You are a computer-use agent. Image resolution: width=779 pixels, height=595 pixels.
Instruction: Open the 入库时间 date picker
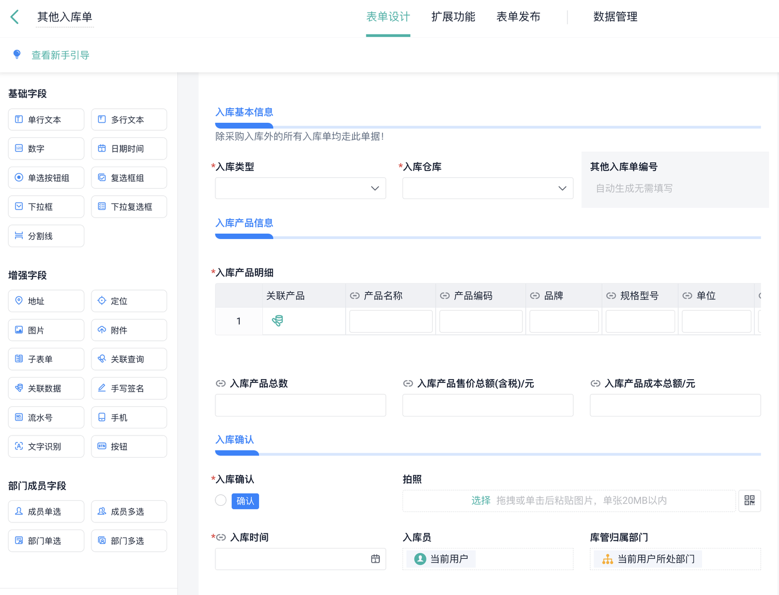pos(375,559)
